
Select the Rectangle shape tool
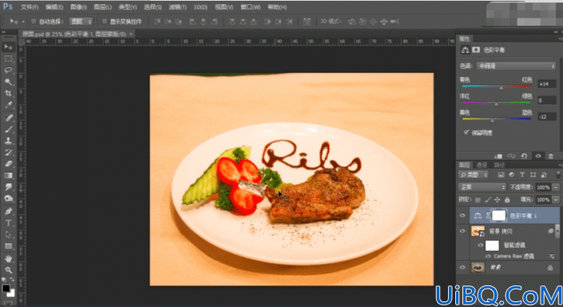8,245
